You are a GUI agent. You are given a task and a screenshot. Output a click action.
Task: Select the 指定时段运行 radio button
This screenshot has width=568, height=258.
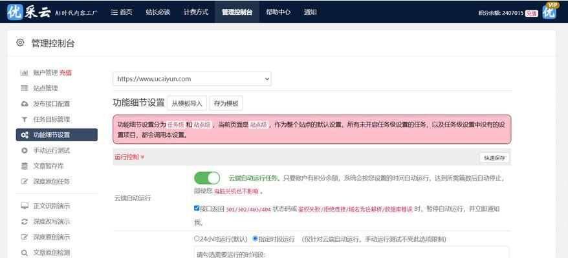(x=255, y=239)
